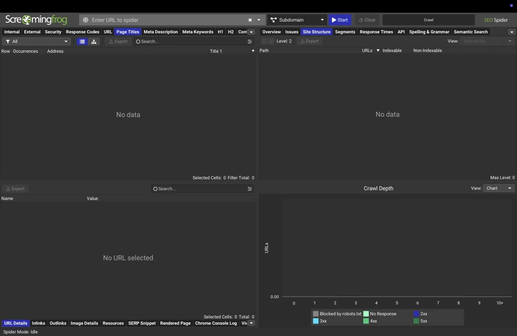The height and width of the screenshot is (336, 517).
Task: Expand the right panel tabs overflow dropdown
Action: (x=512, y=32)
